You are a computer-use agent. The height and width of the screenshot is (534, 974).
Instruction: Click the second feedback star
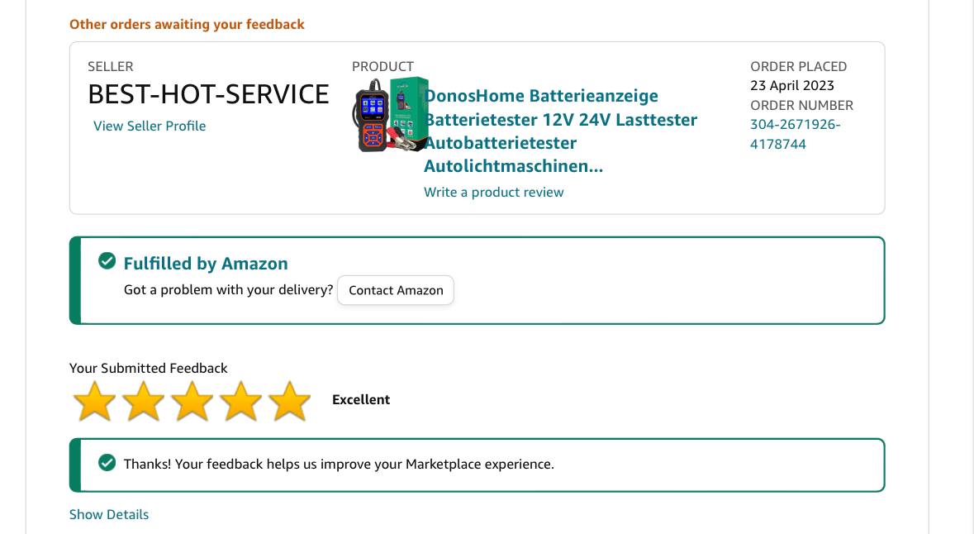tap(144, 401)
